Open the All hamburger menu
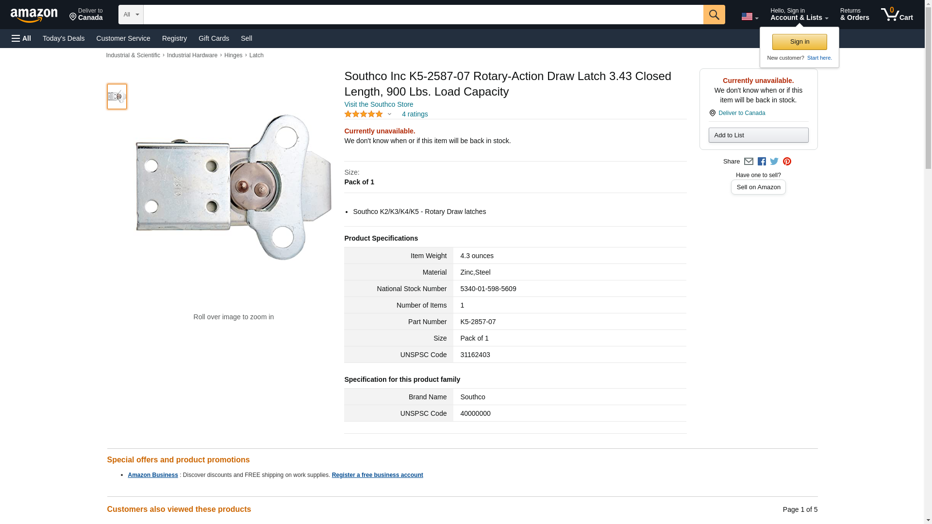932x524 pixels. point(21,38)
